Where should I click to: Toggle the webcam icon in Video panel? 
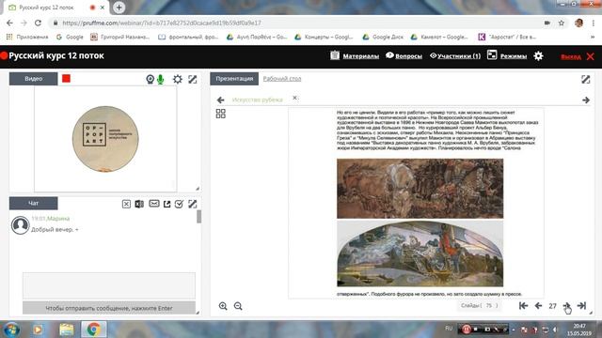tap(150, 79)
